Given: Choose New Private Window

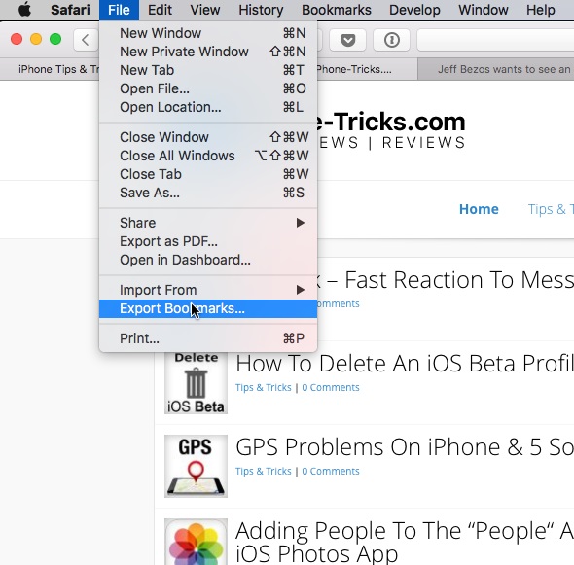Looking at the screenshot, I should 208,52.
